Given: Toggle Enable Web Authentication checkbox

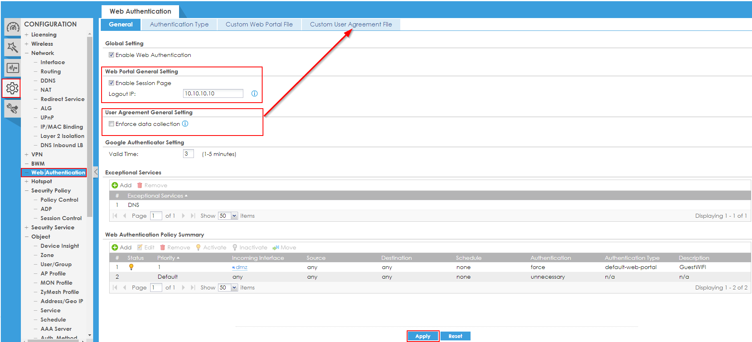Looking at the screenshot, I should click(x=111, y=55).
